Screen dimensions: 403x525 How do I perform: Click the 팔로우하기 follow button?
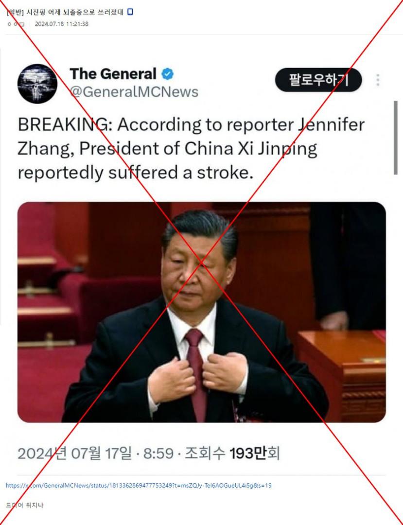318,80
